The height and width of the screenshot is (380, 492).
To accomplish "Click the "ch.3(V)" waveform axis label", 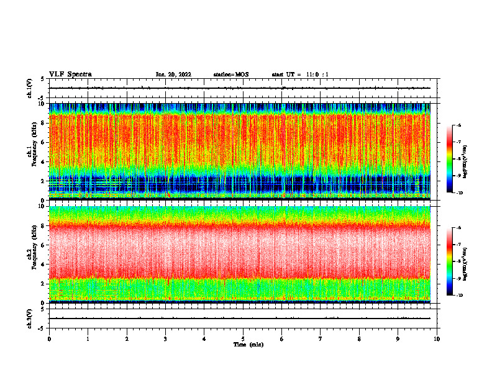I will point(30,319).
